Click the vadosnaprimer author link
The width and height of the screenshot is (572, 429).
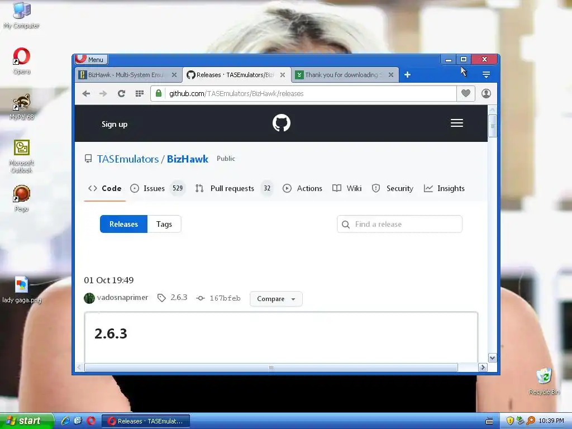(x=122, y=297)
